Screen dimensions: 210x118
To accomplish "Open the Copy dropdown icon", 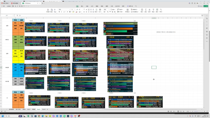I will click(x=55, y=12).
